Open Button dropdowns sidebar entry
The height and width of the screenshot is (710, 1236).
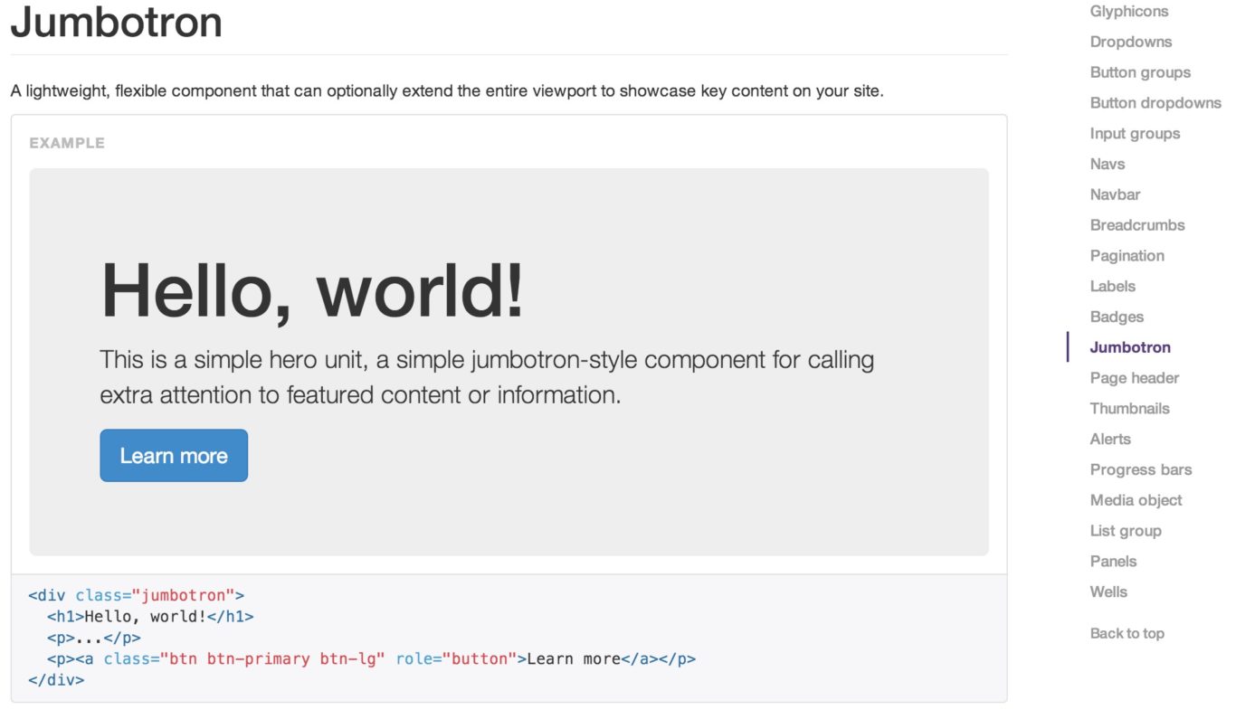click(x=1155, y=103)
